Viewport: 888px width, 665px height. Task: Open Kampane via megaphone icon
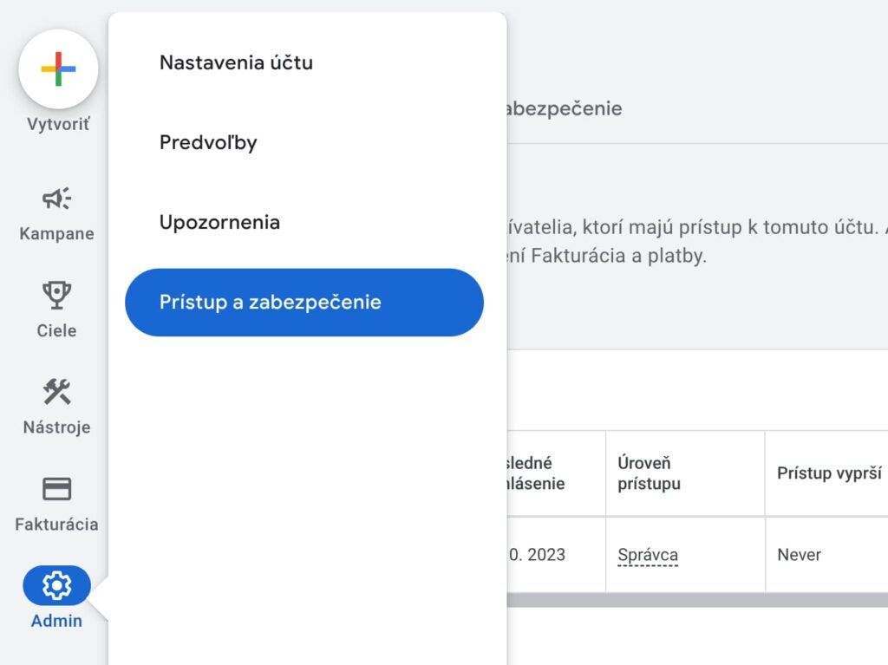(56, 199)
